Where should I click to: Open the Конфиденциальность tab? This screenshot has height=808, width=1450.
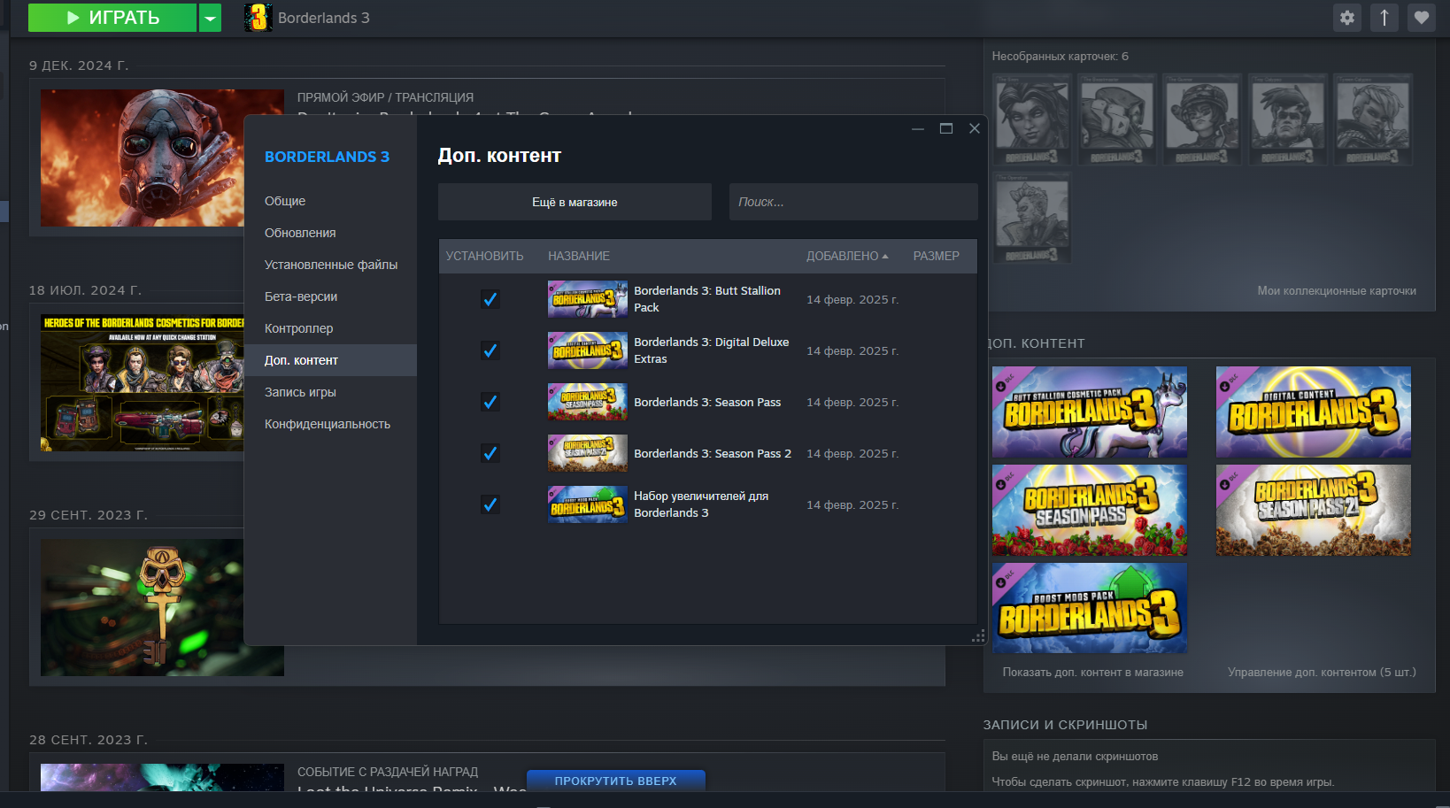330,424
